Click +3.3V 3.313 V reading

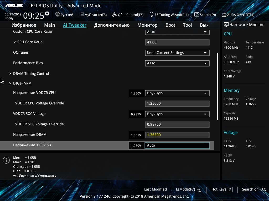pyautogui.click(x=229, y=161)
